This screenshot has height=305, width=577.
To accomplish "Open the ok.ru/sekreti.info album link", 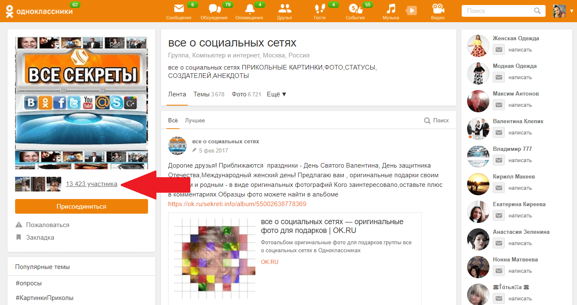I will click(x=237, y=204).
